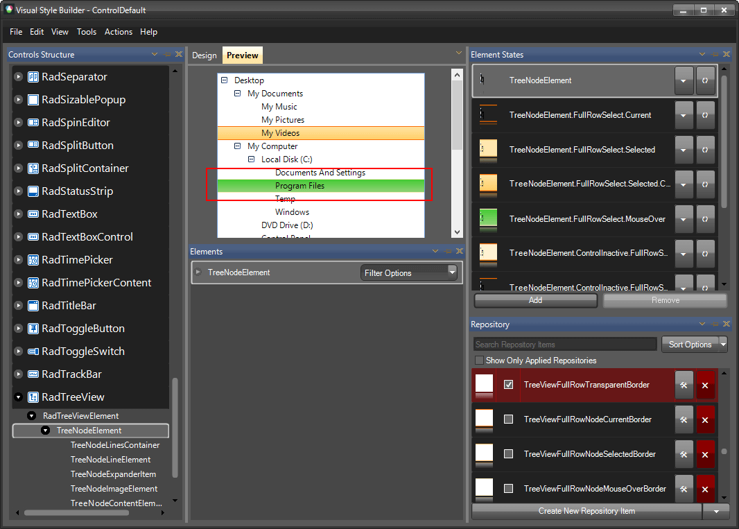This screenshot has width=739, height=529.
Task: Switch to the Design tab
Action: point(205,55)
